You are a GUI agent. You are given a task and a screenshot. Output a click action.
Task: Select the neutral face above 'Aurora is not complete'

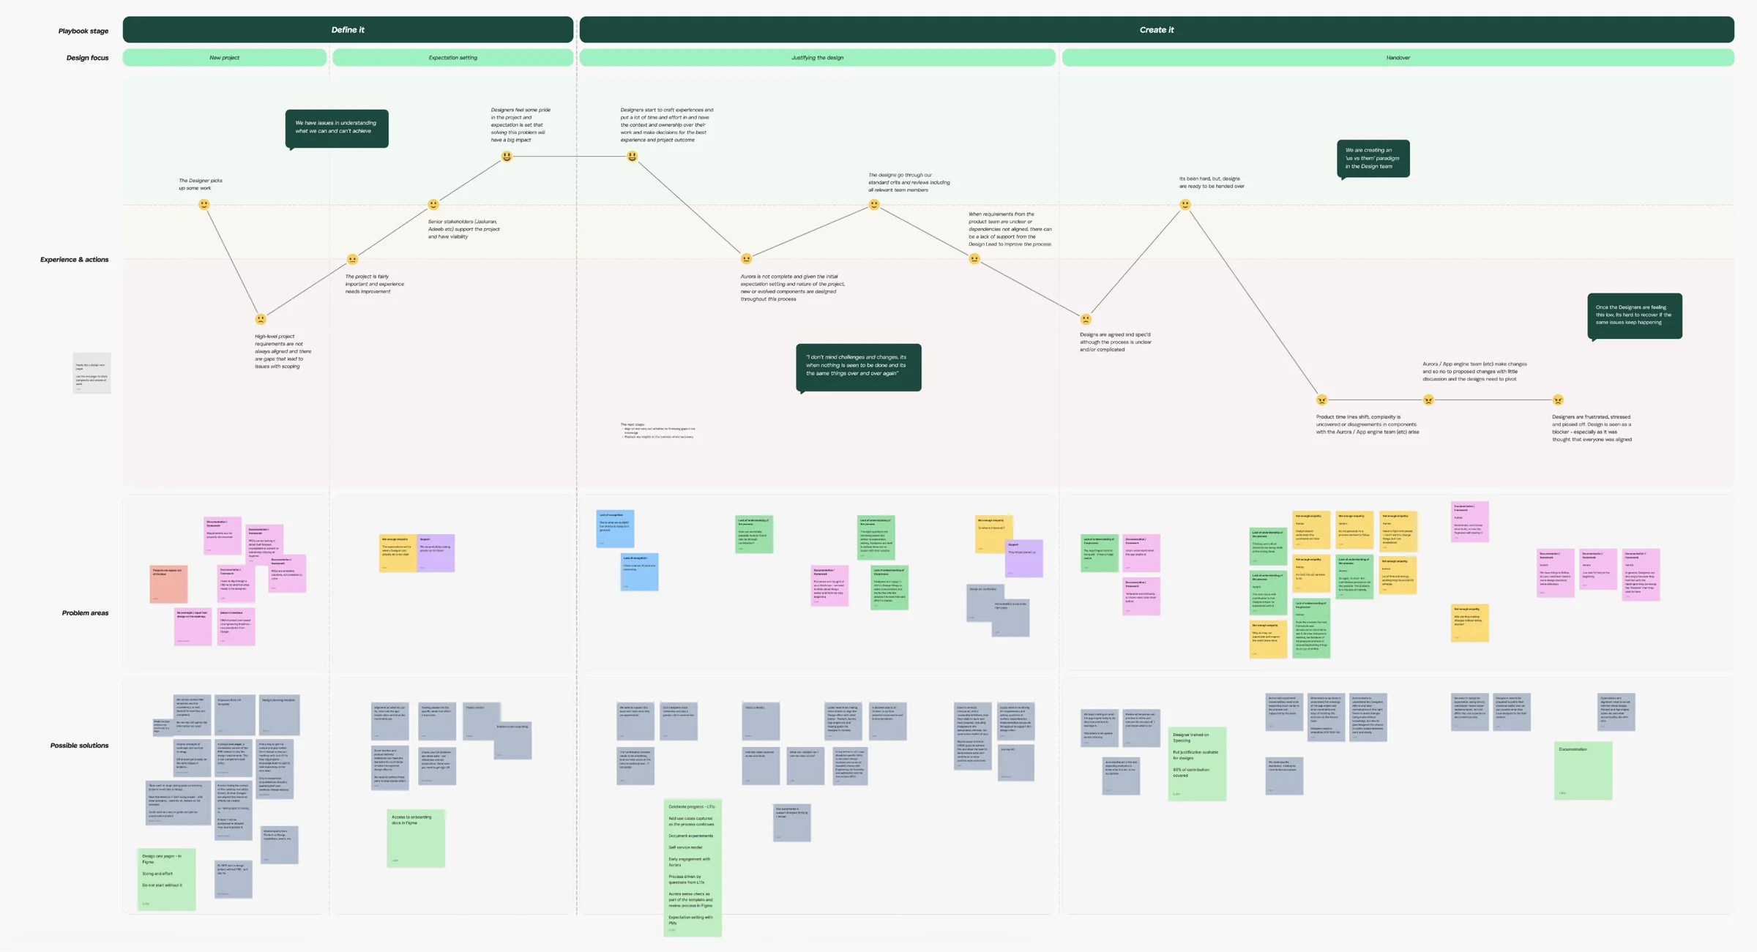(746, 258)
